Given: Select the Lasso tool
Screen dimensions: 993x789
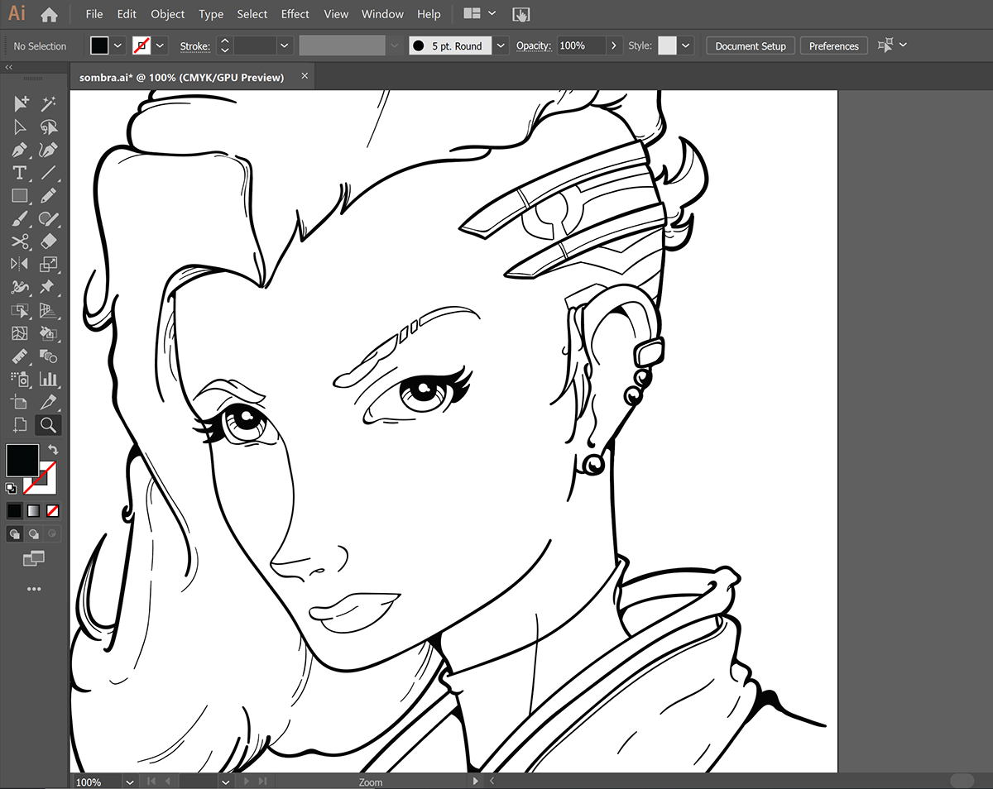Looking at the screenshot, I should (49, 127).
